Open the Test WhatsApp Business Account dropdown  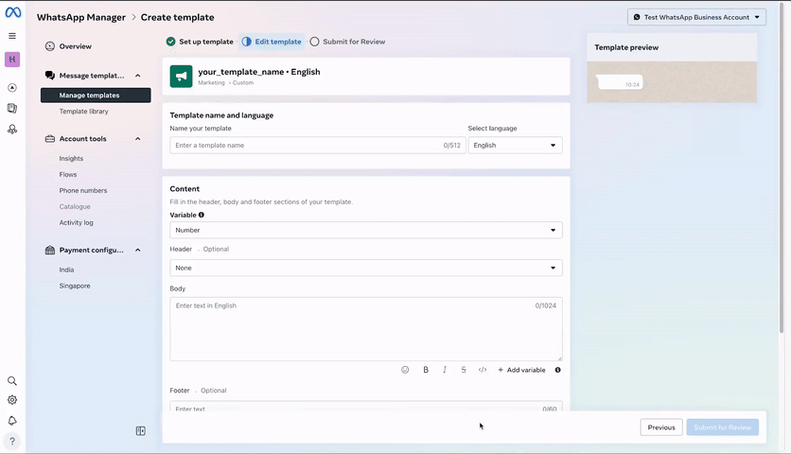(x=696, y=17)
